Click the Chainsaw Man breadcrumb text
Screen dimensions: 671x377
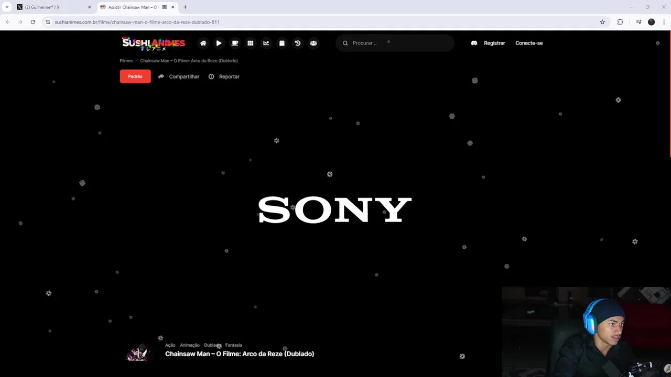pyautogui.click(x=189, y=61)
